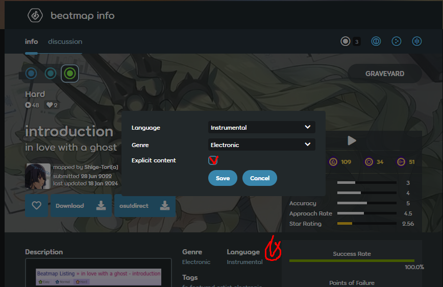This screenshot has height=287, width=443.
Task: Click the Download button
Action: [x=81, y=206]
